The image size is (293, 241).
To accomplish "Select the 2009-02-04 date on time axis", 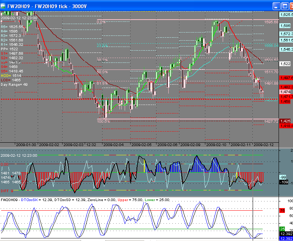I will tap(114, 145).
